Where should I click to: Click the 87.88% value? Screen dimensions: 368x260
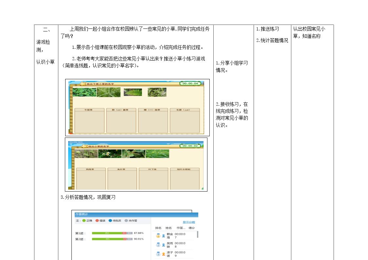pyautogui.click(x=139, y=233)
